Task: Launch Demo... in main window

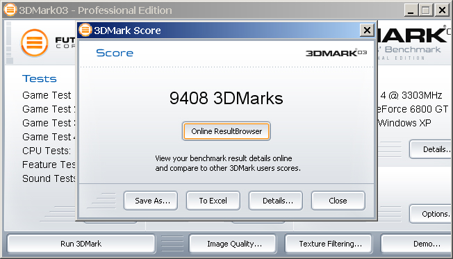Action: (417, 244)
